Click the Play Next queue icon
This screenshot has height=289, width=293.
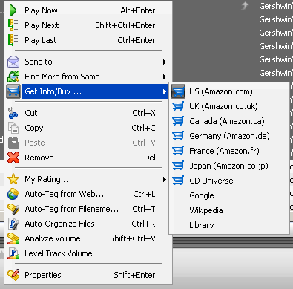13,25
